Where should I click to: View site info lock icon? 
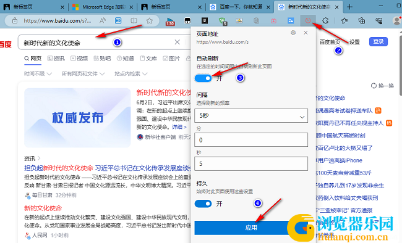tap(15, 21)
